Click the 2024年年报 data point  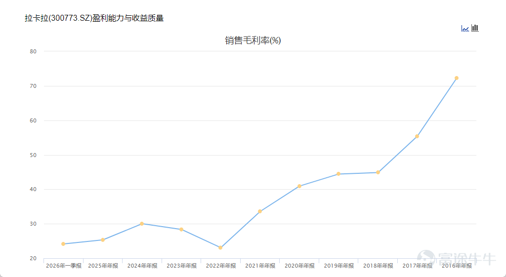click(142, 224)
